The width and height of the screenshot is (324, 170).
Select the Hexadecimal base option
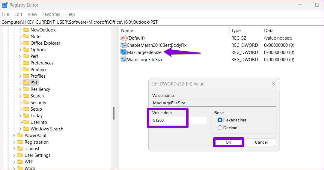[220, 120]
